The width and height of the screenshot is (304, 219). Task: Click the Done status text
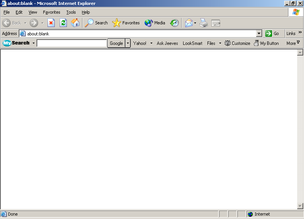(13, 214)
